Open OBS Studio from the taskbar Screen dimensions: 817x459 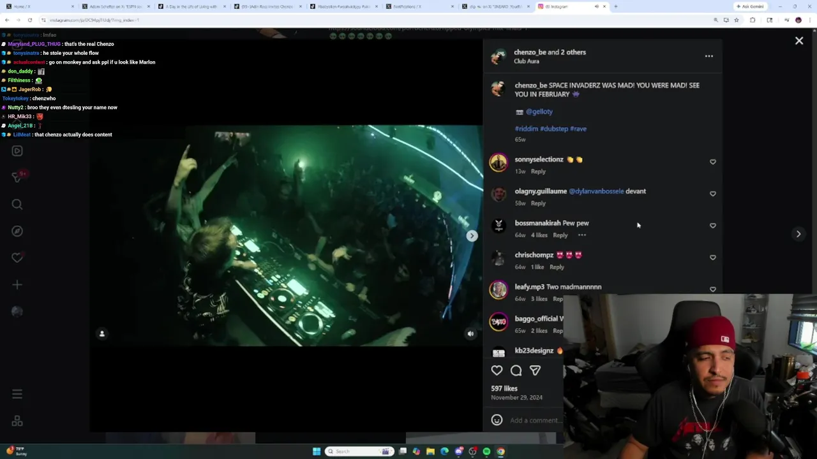pyautogui.click(x=472, y=451)
